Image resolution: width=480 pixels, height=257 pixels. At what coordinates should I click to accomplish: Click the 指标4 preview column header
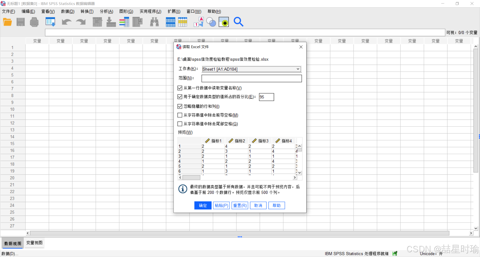tap(283, 141)
